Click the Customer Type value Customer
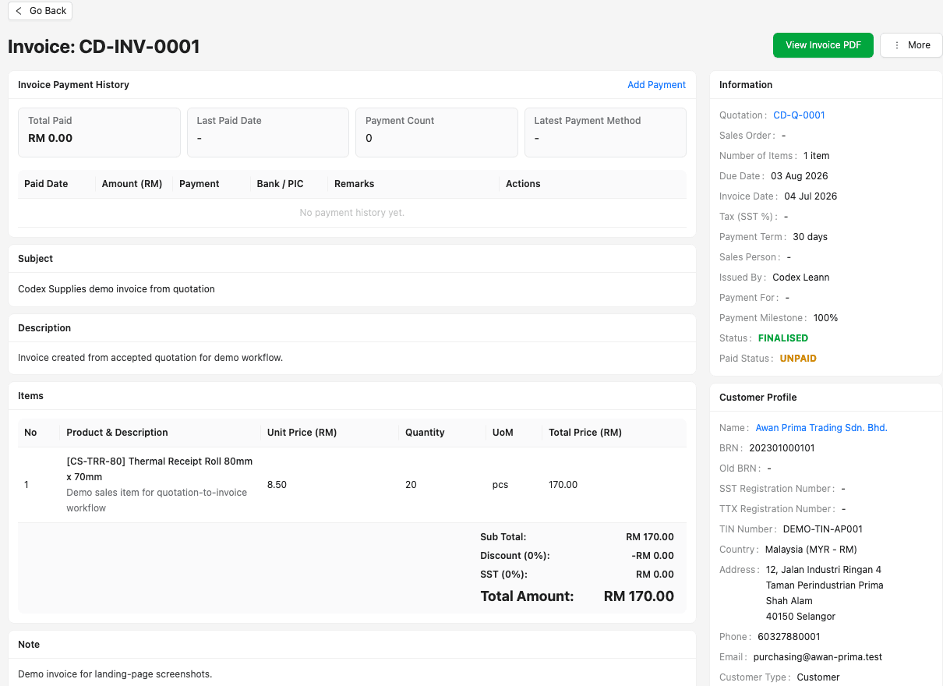 coord(818,677)
